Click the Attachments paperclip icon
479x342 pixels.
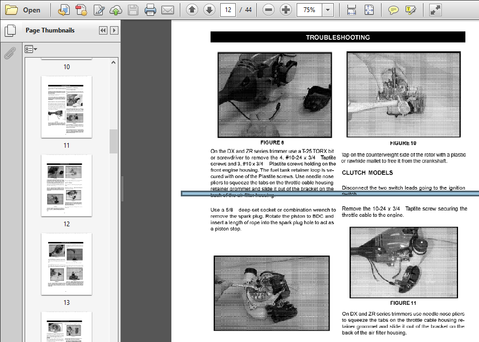pos(10,53)
